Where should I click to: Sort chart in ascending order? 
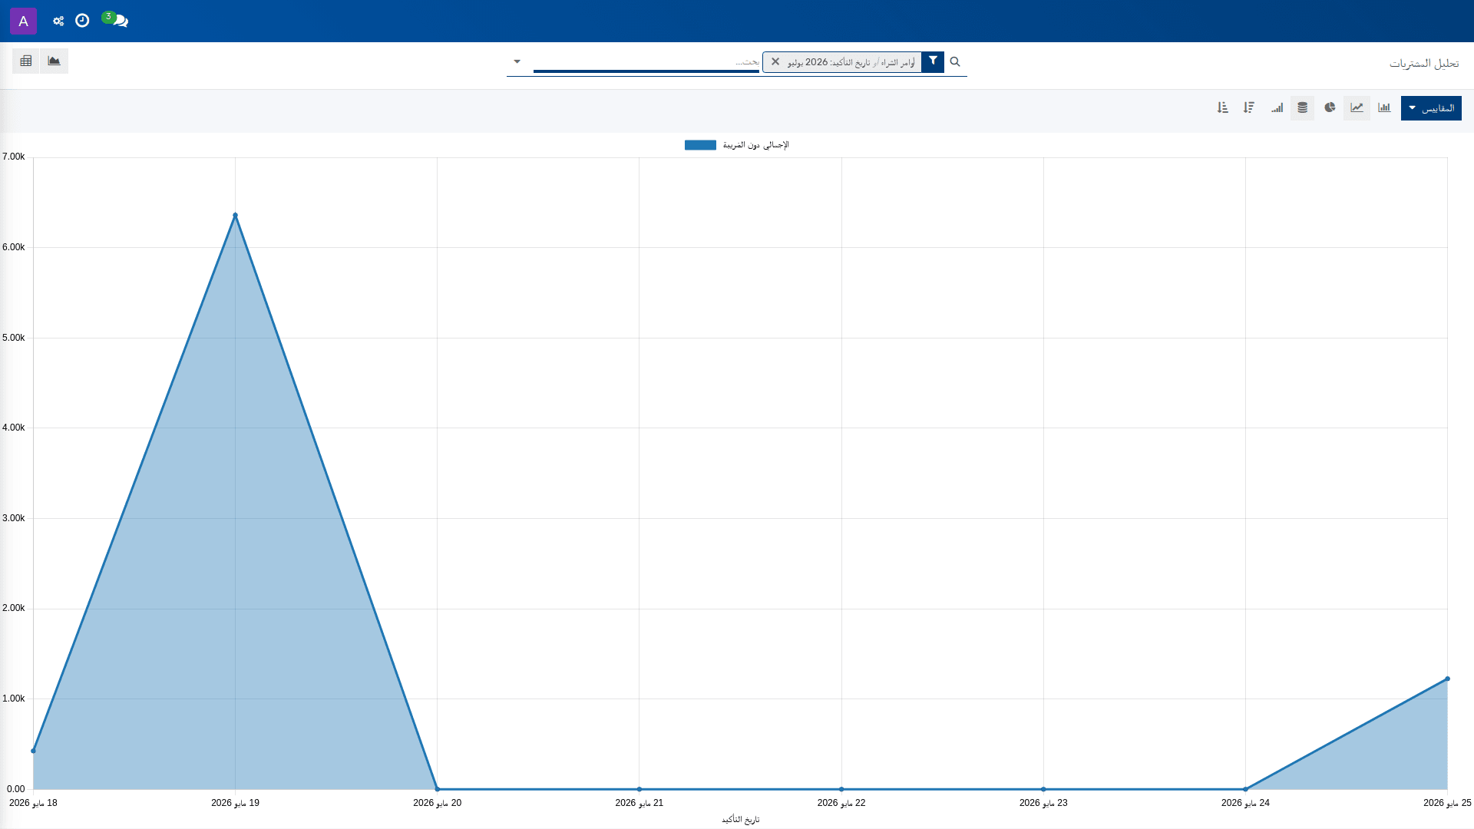point(1223,107)
